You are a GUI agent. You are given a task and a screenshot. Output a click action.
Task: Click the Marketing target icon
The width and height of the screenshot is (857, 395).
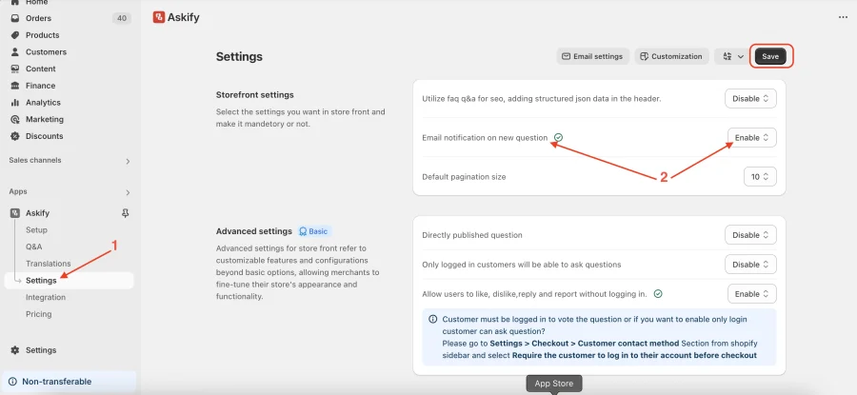point(15,119)
